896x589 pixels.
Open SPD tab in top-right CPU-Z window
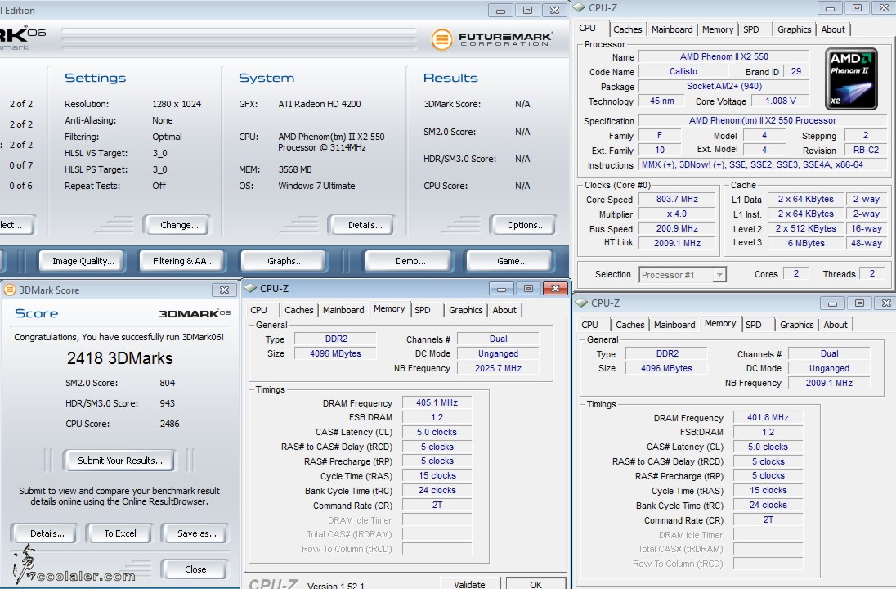750,29
